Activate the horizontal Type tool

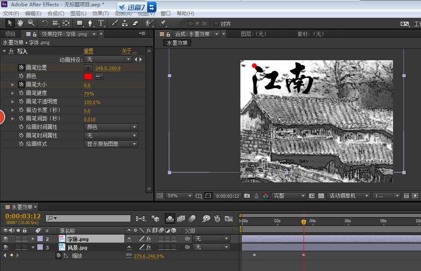[x=101, y=23]
